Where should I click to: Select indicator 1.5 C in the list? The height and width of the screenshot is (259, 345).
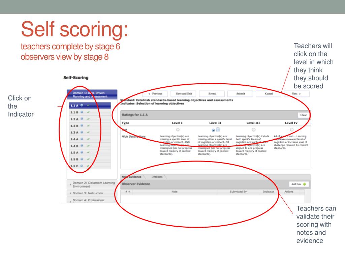click(x=90, y=166)
